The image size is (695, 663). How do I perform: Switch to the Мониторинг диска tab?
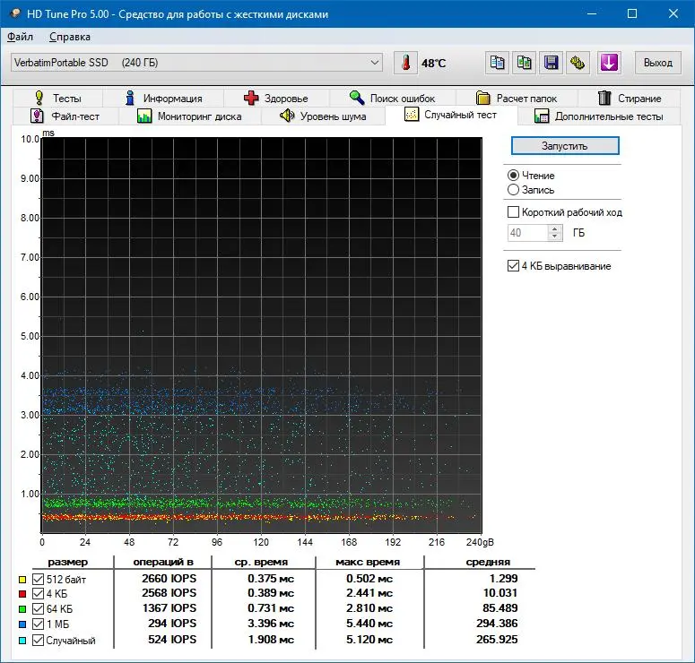coord(190,116)
